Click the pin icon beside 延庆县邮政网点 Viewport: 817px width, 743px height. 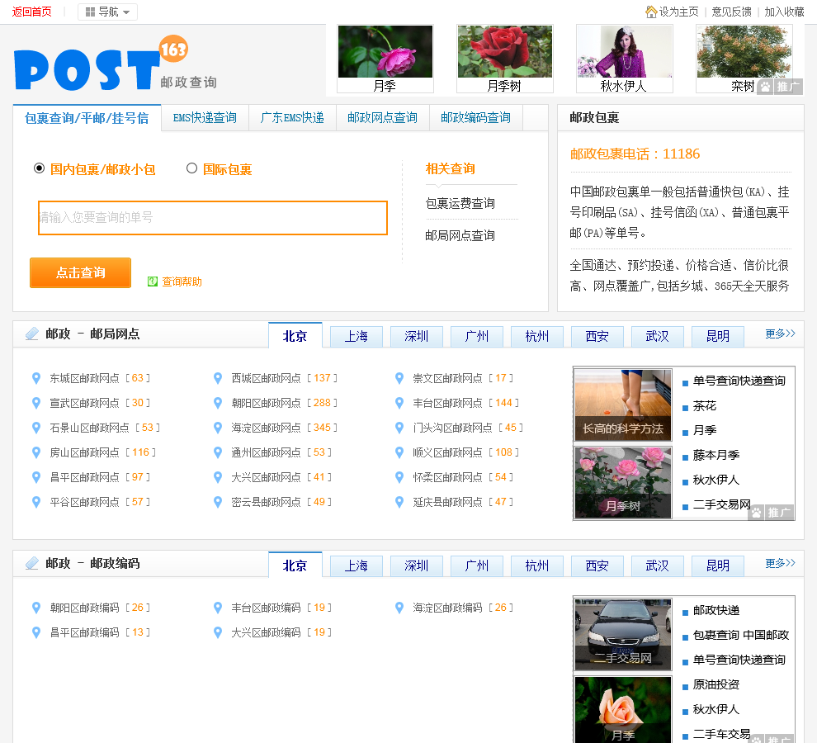399,502
